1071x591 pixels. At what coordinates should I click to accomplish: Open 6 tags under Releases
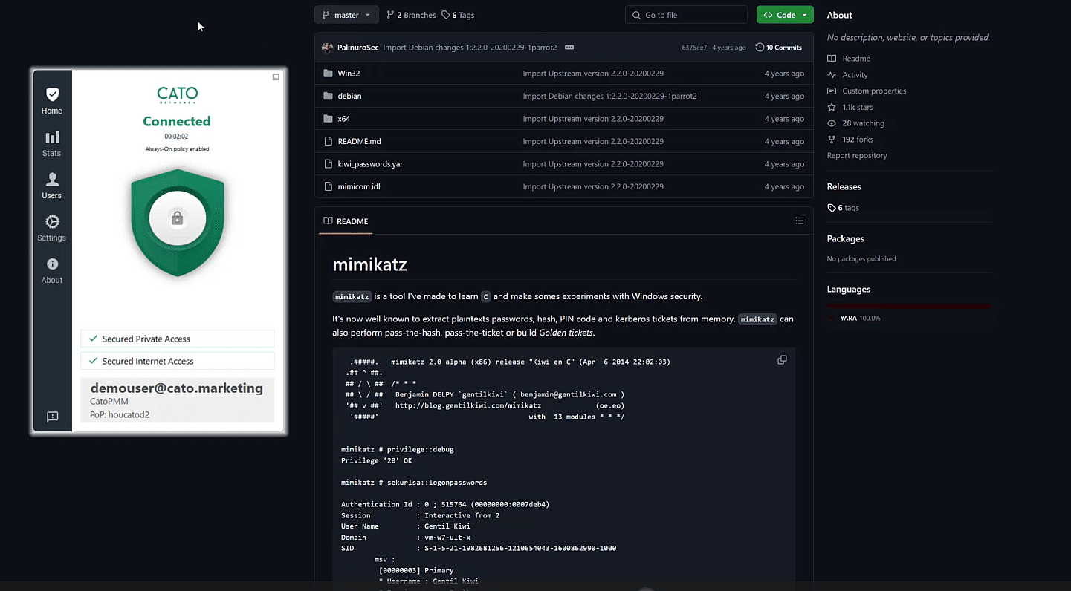click(x=843, y=208)
